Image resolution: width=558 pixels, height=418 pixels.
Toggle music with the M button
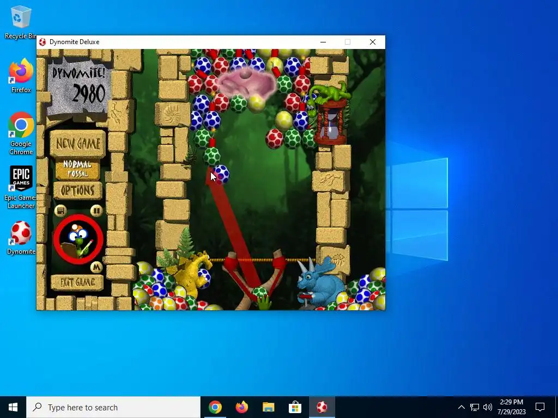pyautogui.click(x=96, y=267)
